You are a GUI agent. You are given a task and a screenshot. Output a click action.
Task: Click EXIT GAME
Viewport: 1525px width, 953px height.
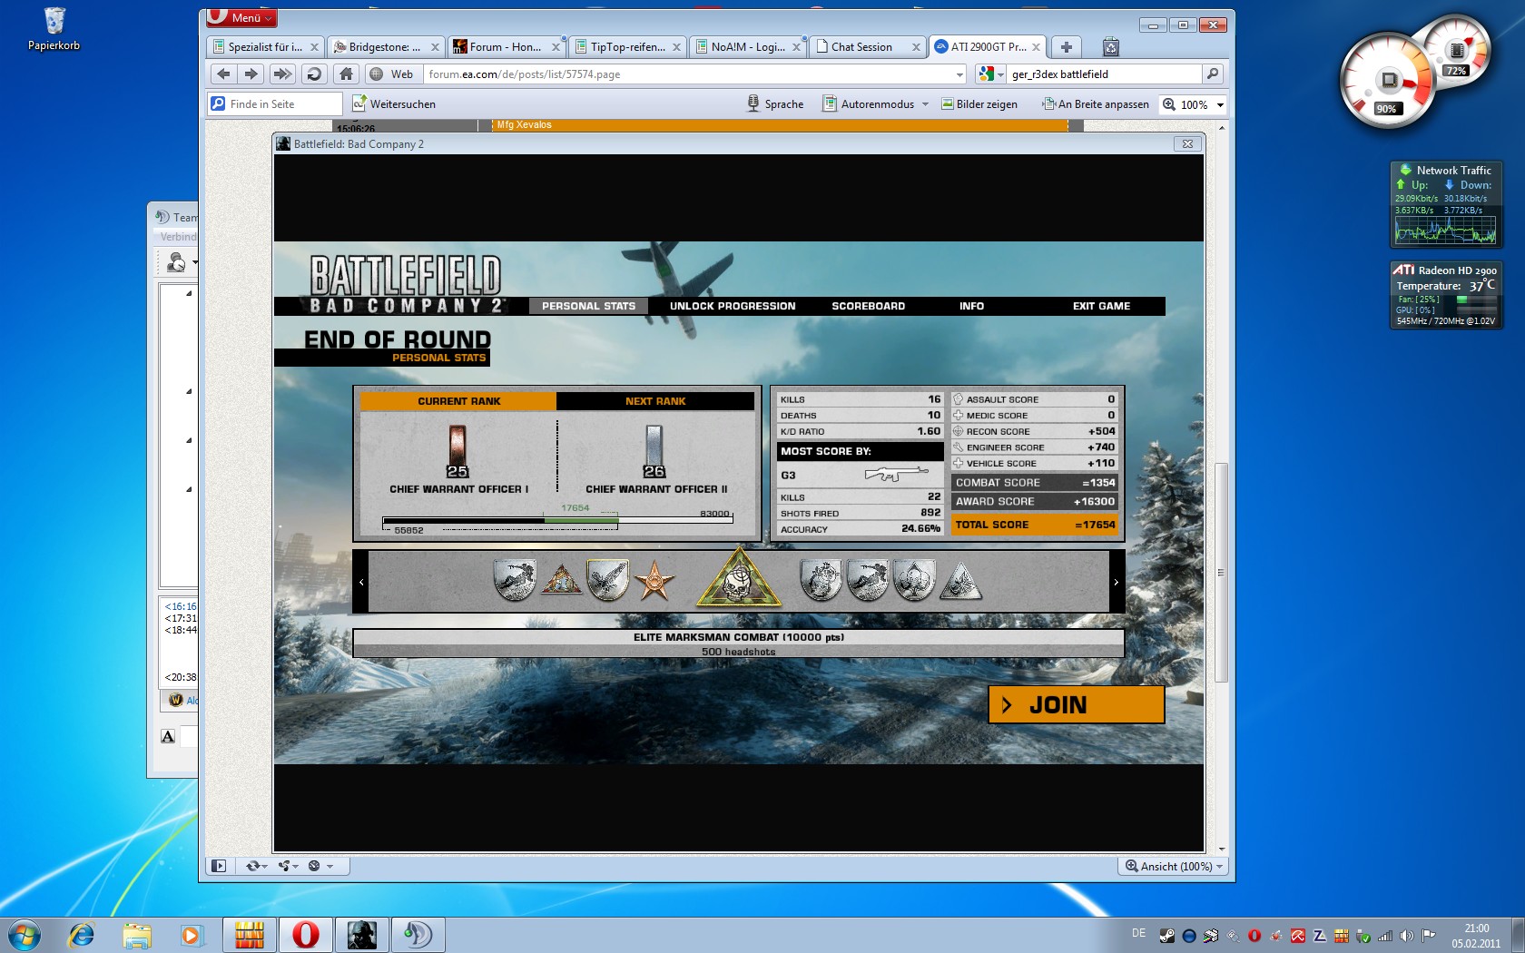point(1101,306)
